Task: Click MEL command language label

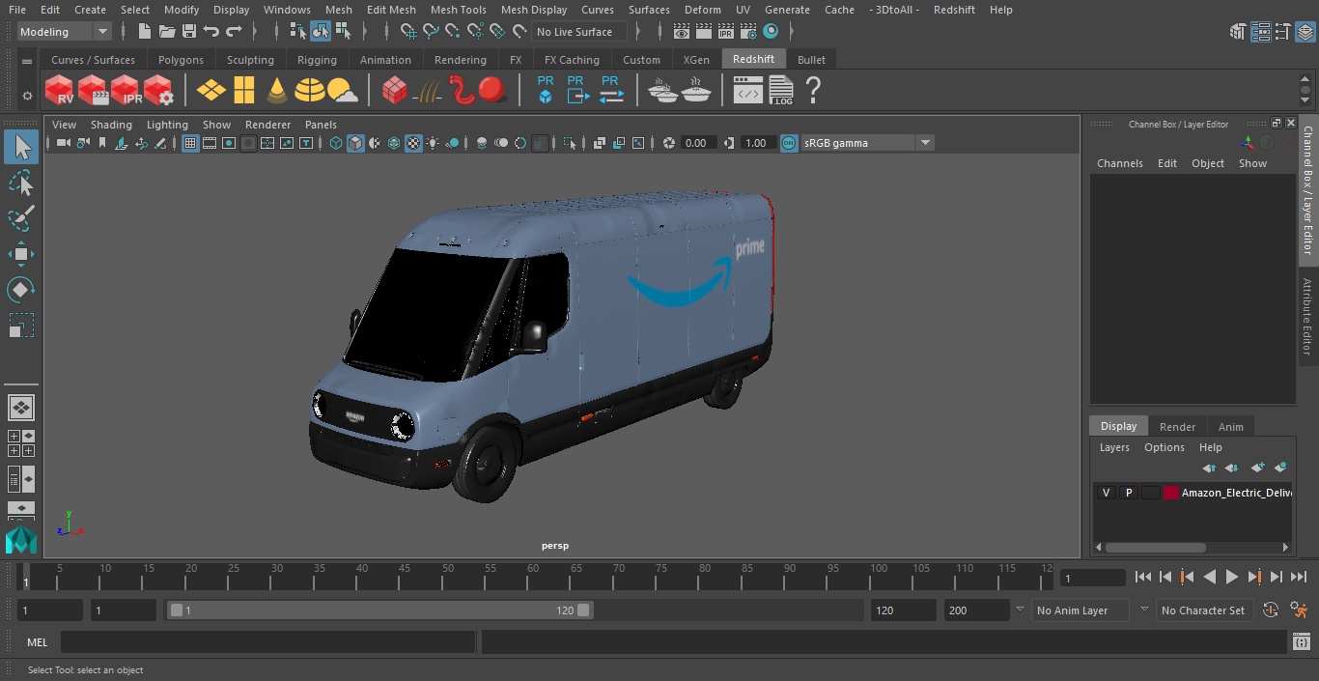Action: click(37, 642)
